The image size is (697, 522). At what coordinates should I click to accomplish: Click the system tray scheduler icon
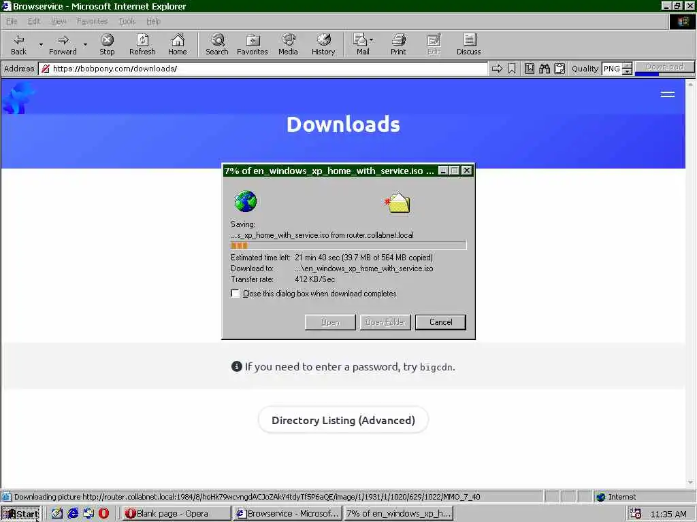tap(636, 514)
